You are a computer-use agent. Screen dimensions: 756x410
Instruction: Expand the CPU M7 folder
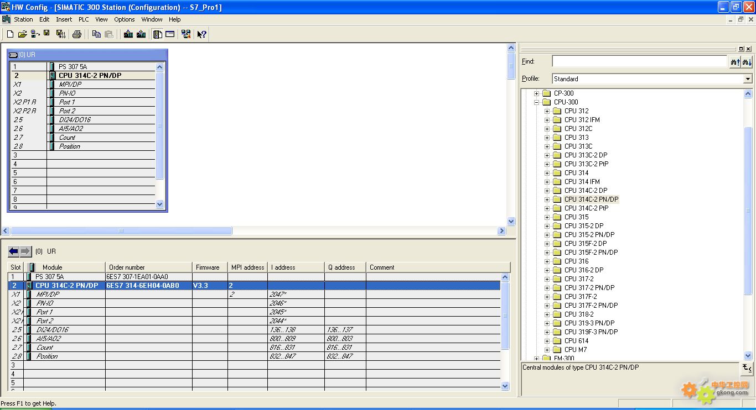tap(547, 350)
